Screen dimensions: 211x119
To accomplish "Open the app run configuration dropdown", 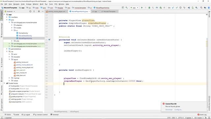I will [134, 8].
